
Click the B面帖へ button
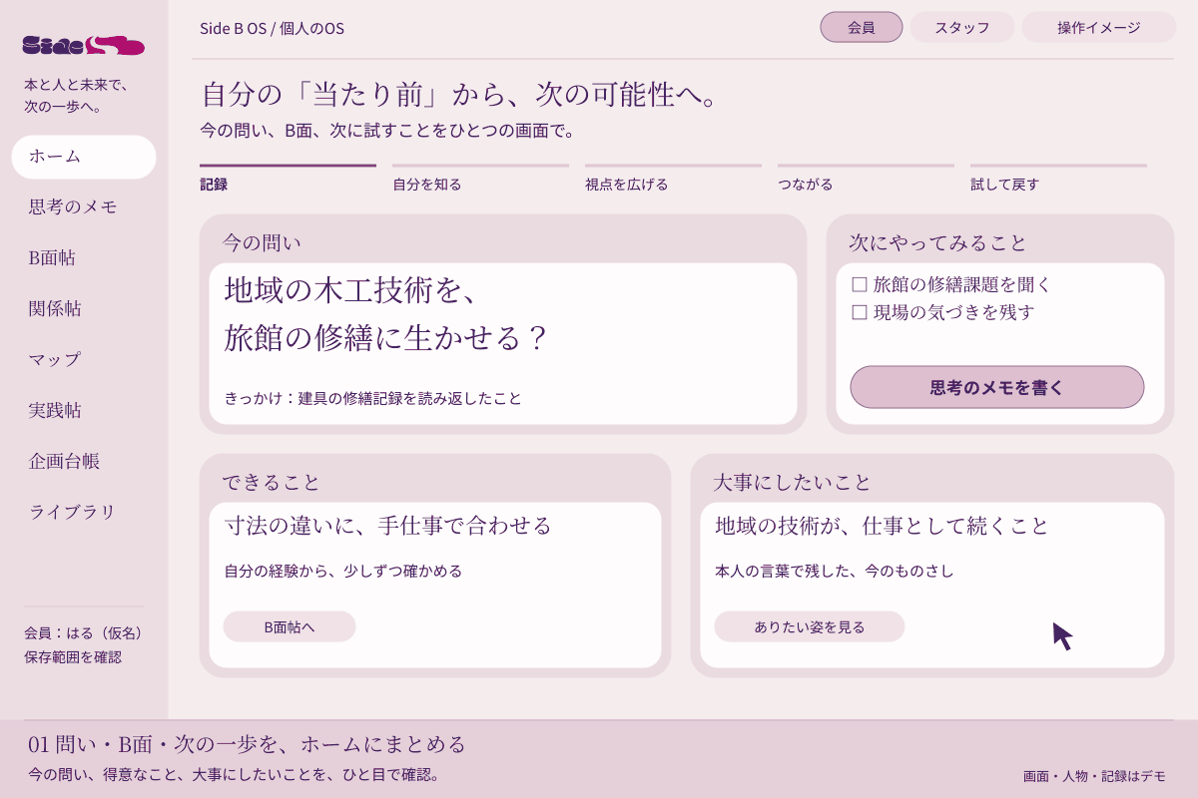290,626
